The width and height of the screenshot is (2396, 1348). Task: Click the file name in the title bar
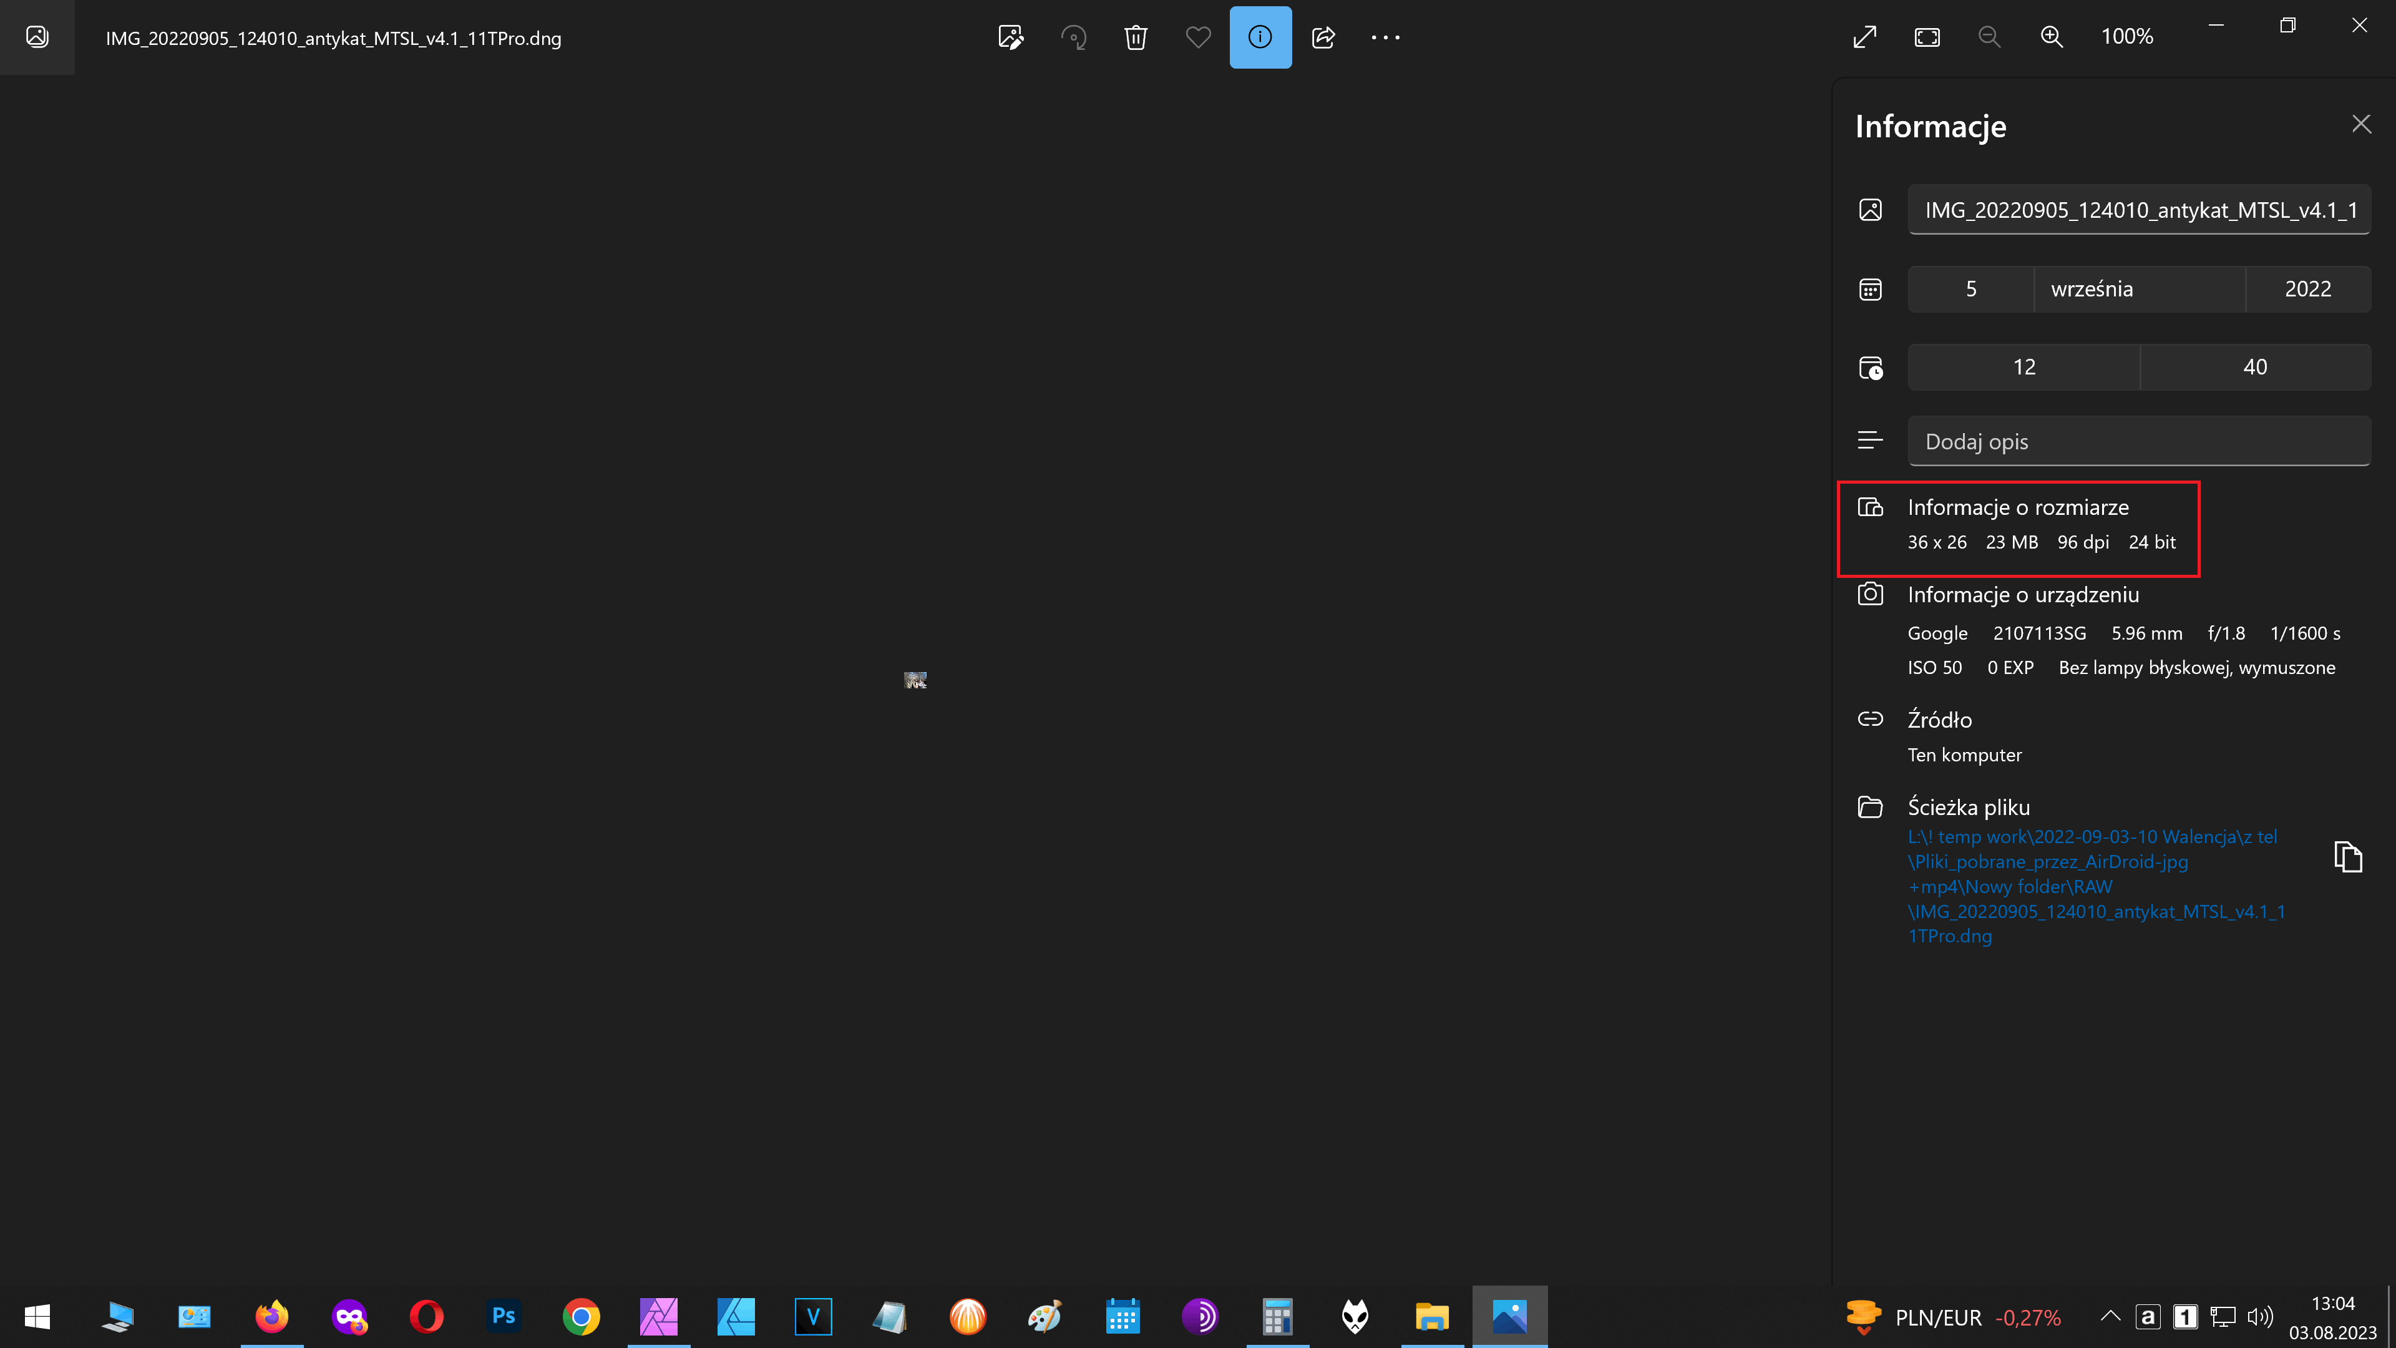(333, 38)
